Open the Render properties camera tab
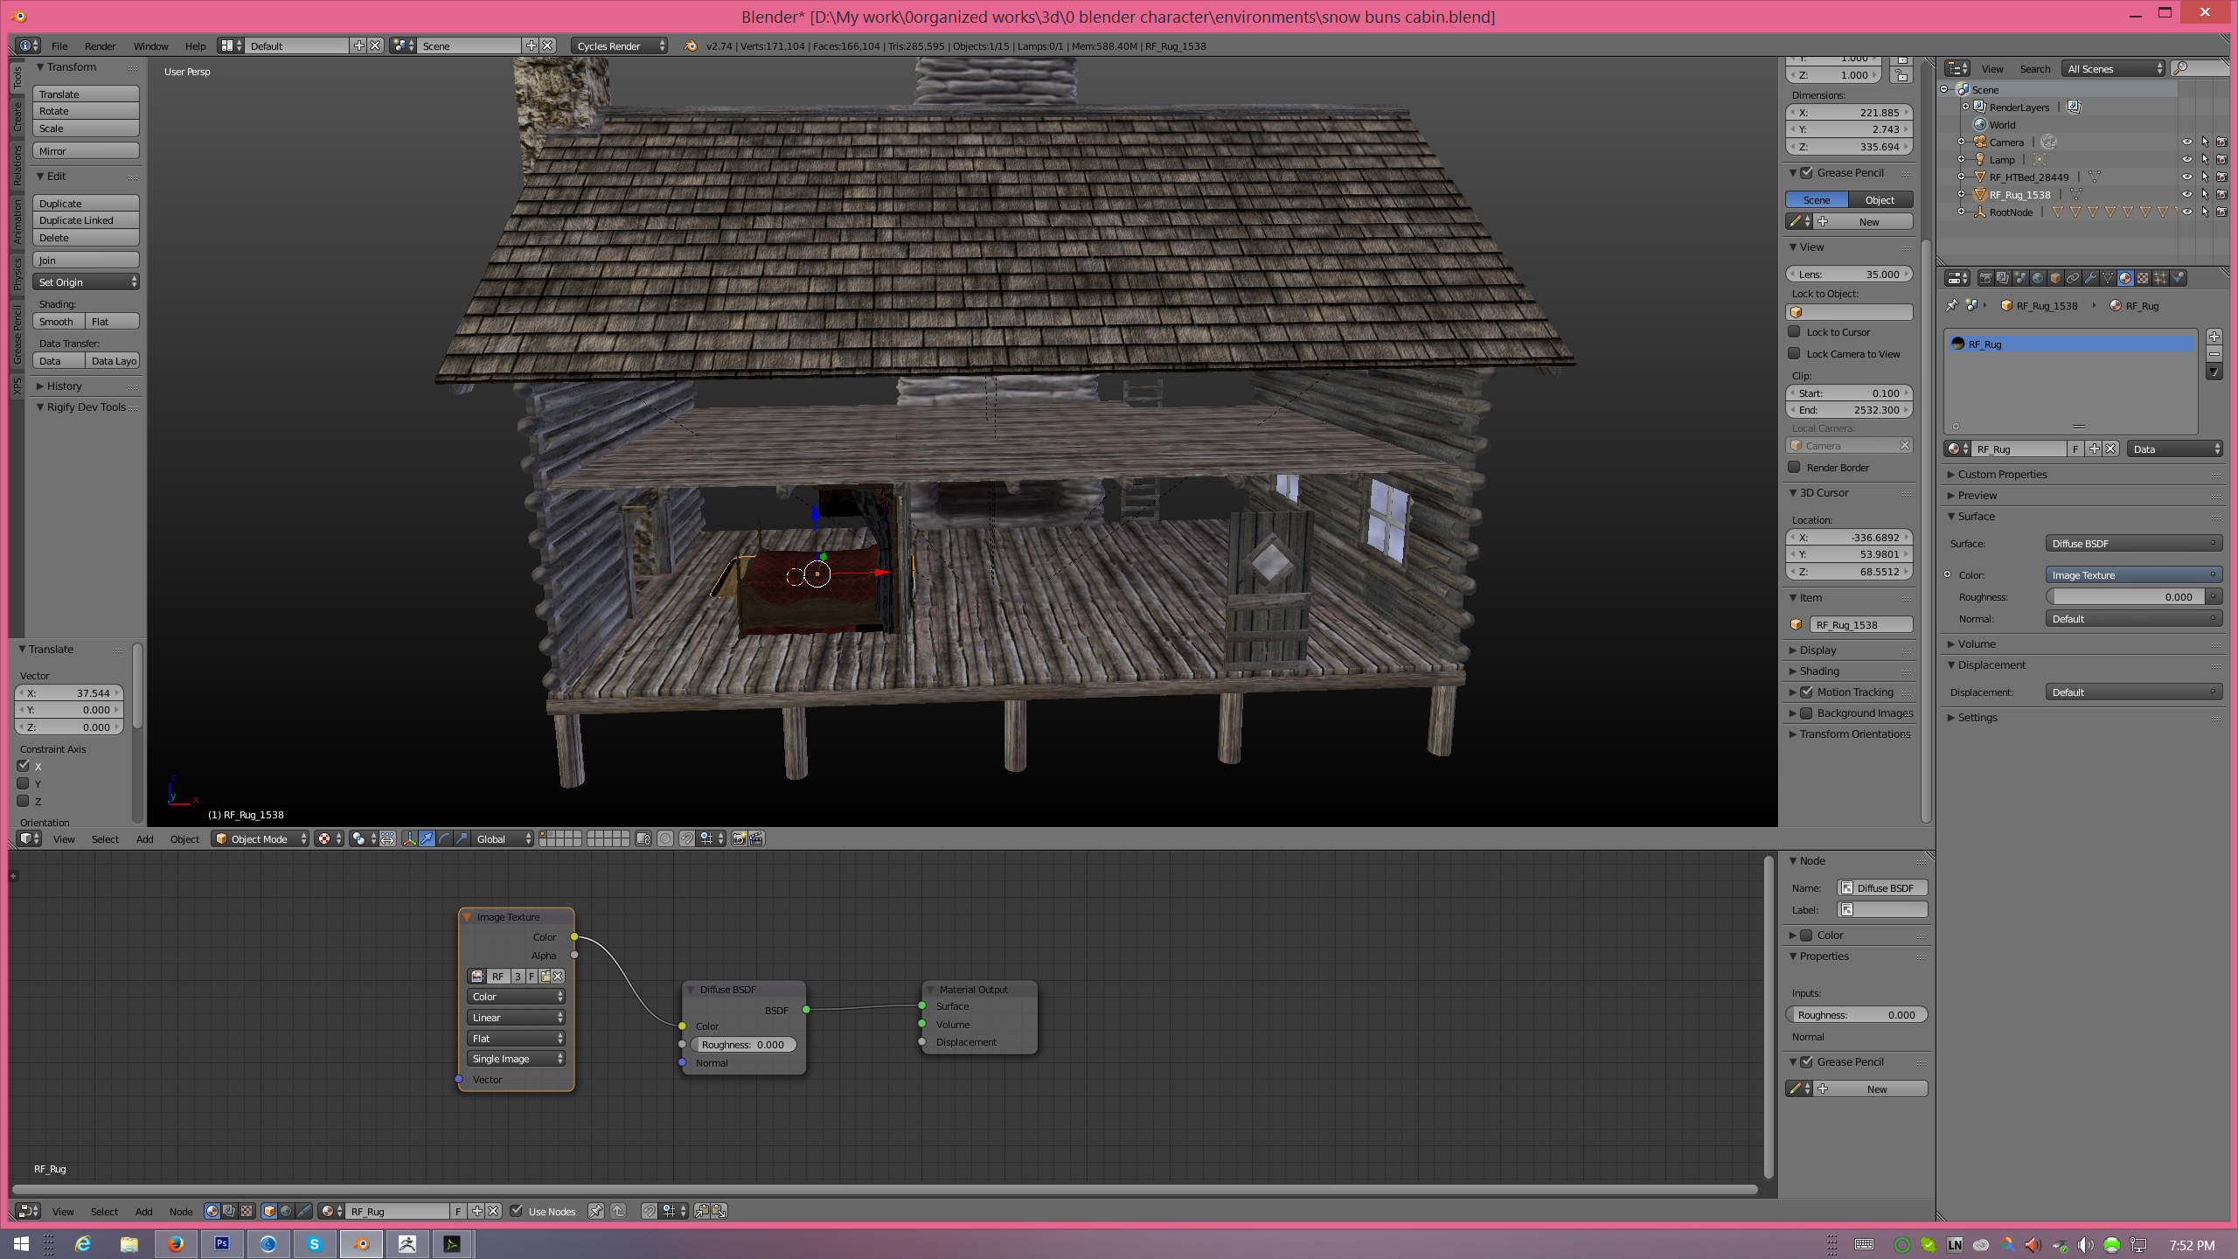The width and height of the screenshot is (2238, 1259). [1986, 278]
